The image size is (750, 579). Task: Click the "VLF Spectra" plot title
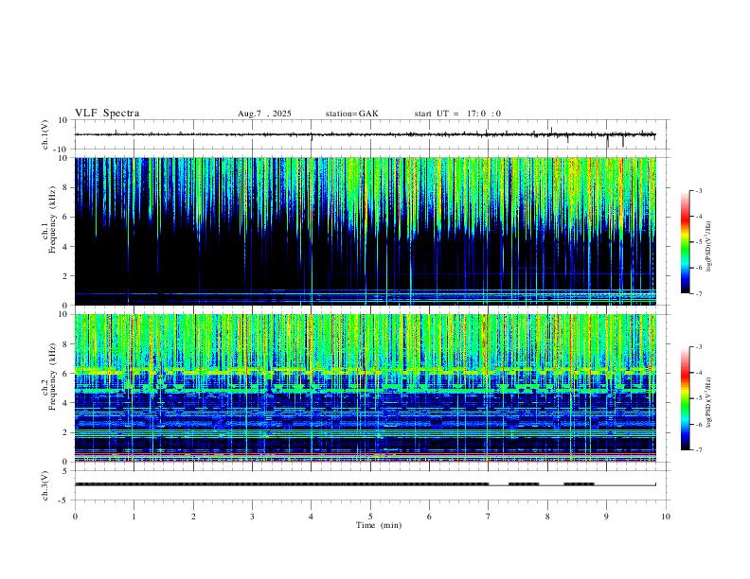click(x=107, y=114)
